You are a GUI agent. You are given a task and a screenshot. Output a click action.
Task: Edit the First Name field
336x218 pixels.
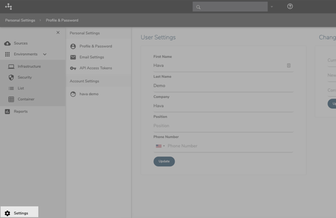pos(223,66)
